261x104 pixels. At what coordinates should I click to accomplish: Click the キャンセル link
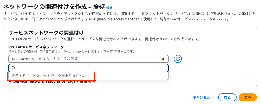click(x=201, y=97)
